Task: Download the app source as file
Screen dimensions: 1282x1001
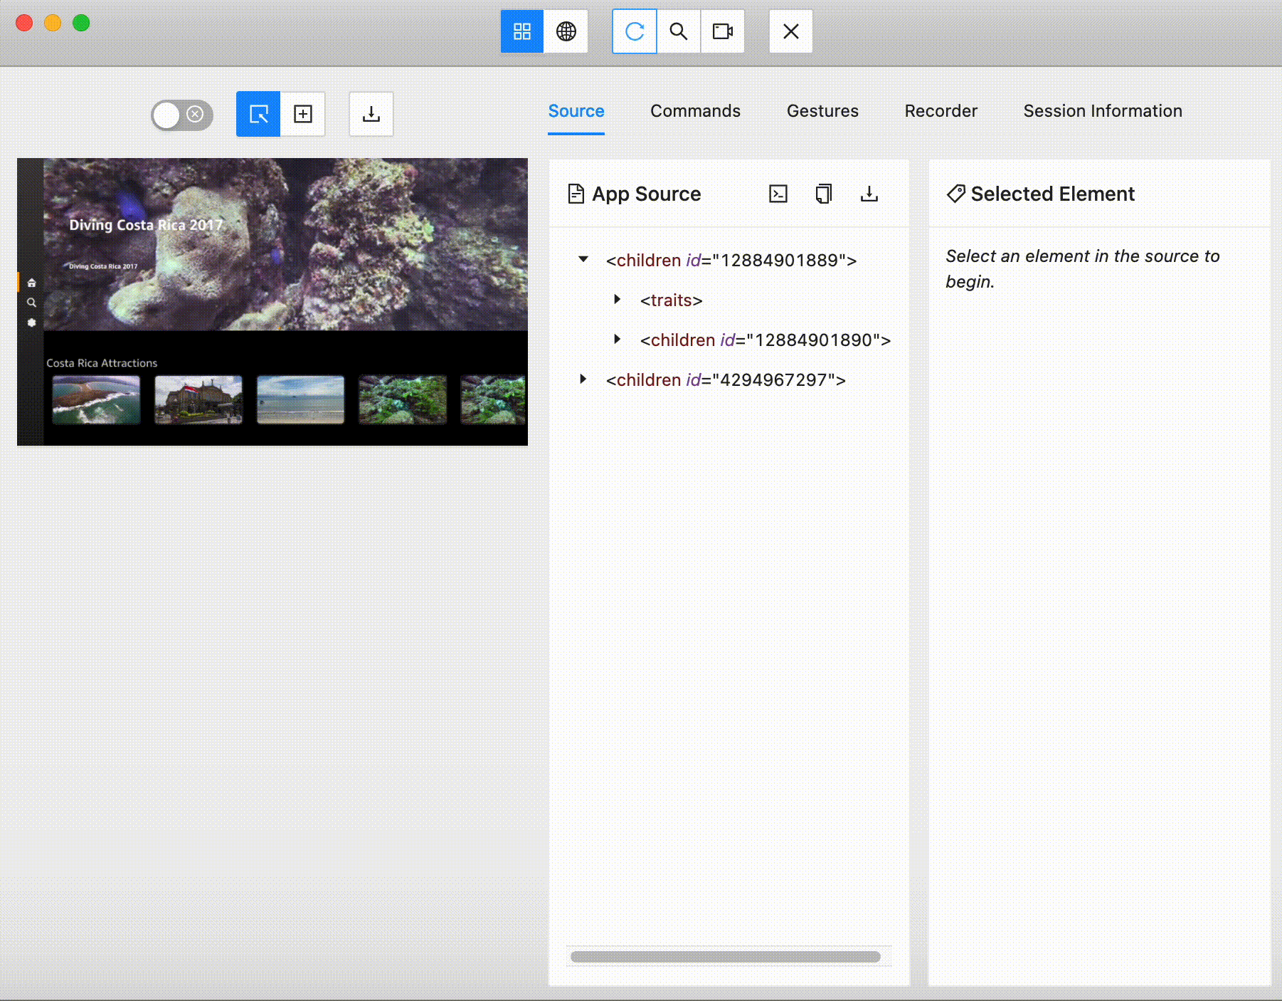Action: click(x=869, y=194)
